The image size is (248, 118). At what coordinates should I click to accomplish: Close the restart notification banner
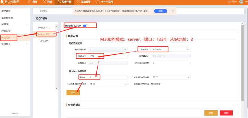click(173, 11)
